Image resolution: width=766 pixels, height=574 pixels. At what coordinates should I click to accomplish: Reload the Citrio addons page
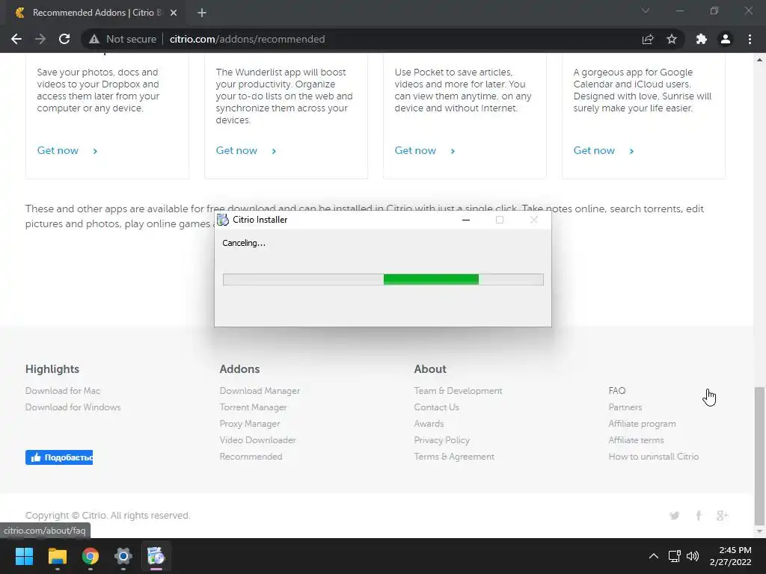point(64,39)
